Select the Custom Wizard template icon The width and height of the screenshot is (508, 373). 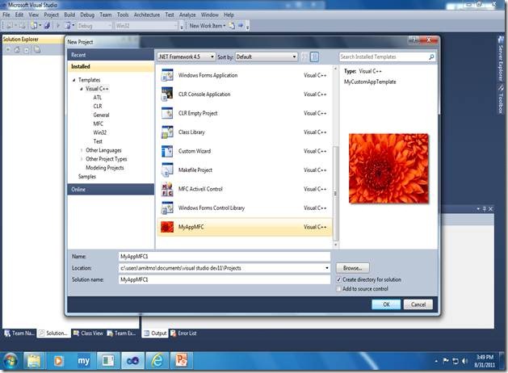167,151
